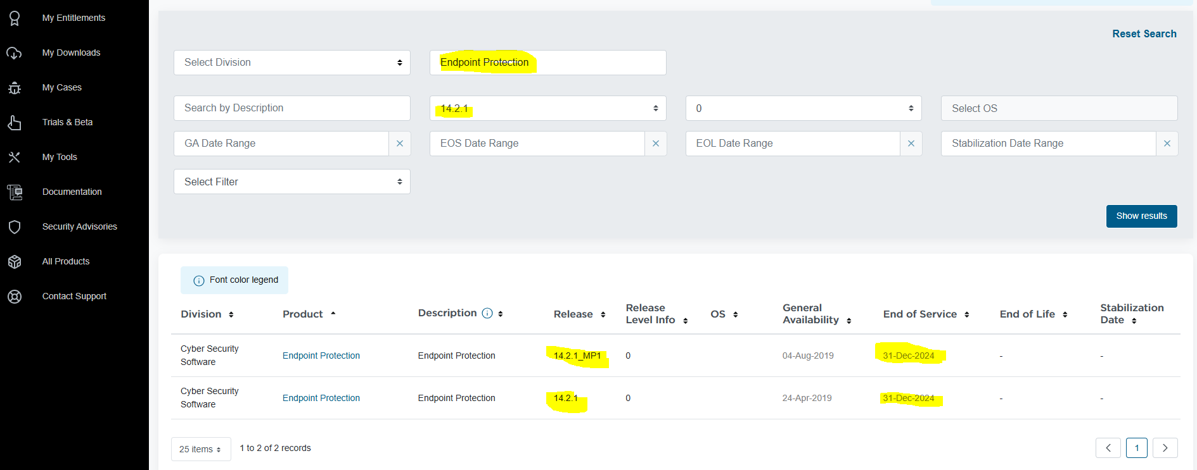Image resolution: width=1197 pixels, height=470 pixels.
Task: Clear the Stabilization Date Range field
Action: [x=1167, y=144]
